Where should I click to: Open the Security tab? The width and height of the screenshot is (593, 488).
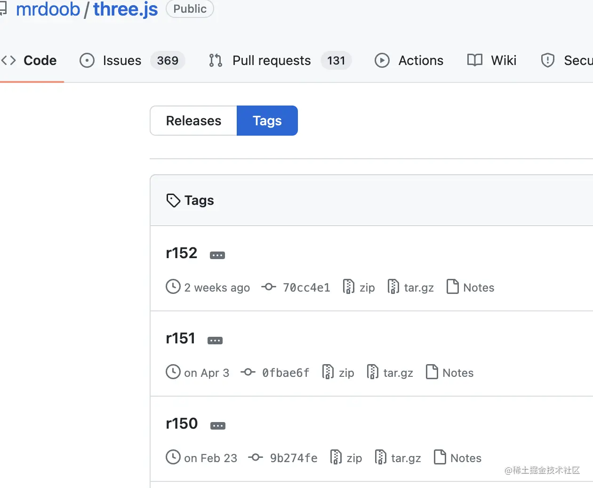pyautogui.click(x=567, y=60)
